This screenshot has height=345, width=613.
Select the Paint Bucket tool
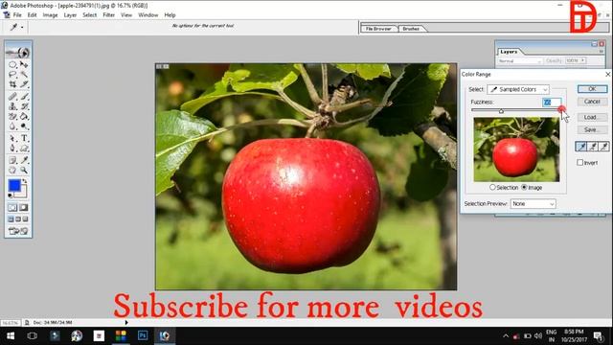24,117
